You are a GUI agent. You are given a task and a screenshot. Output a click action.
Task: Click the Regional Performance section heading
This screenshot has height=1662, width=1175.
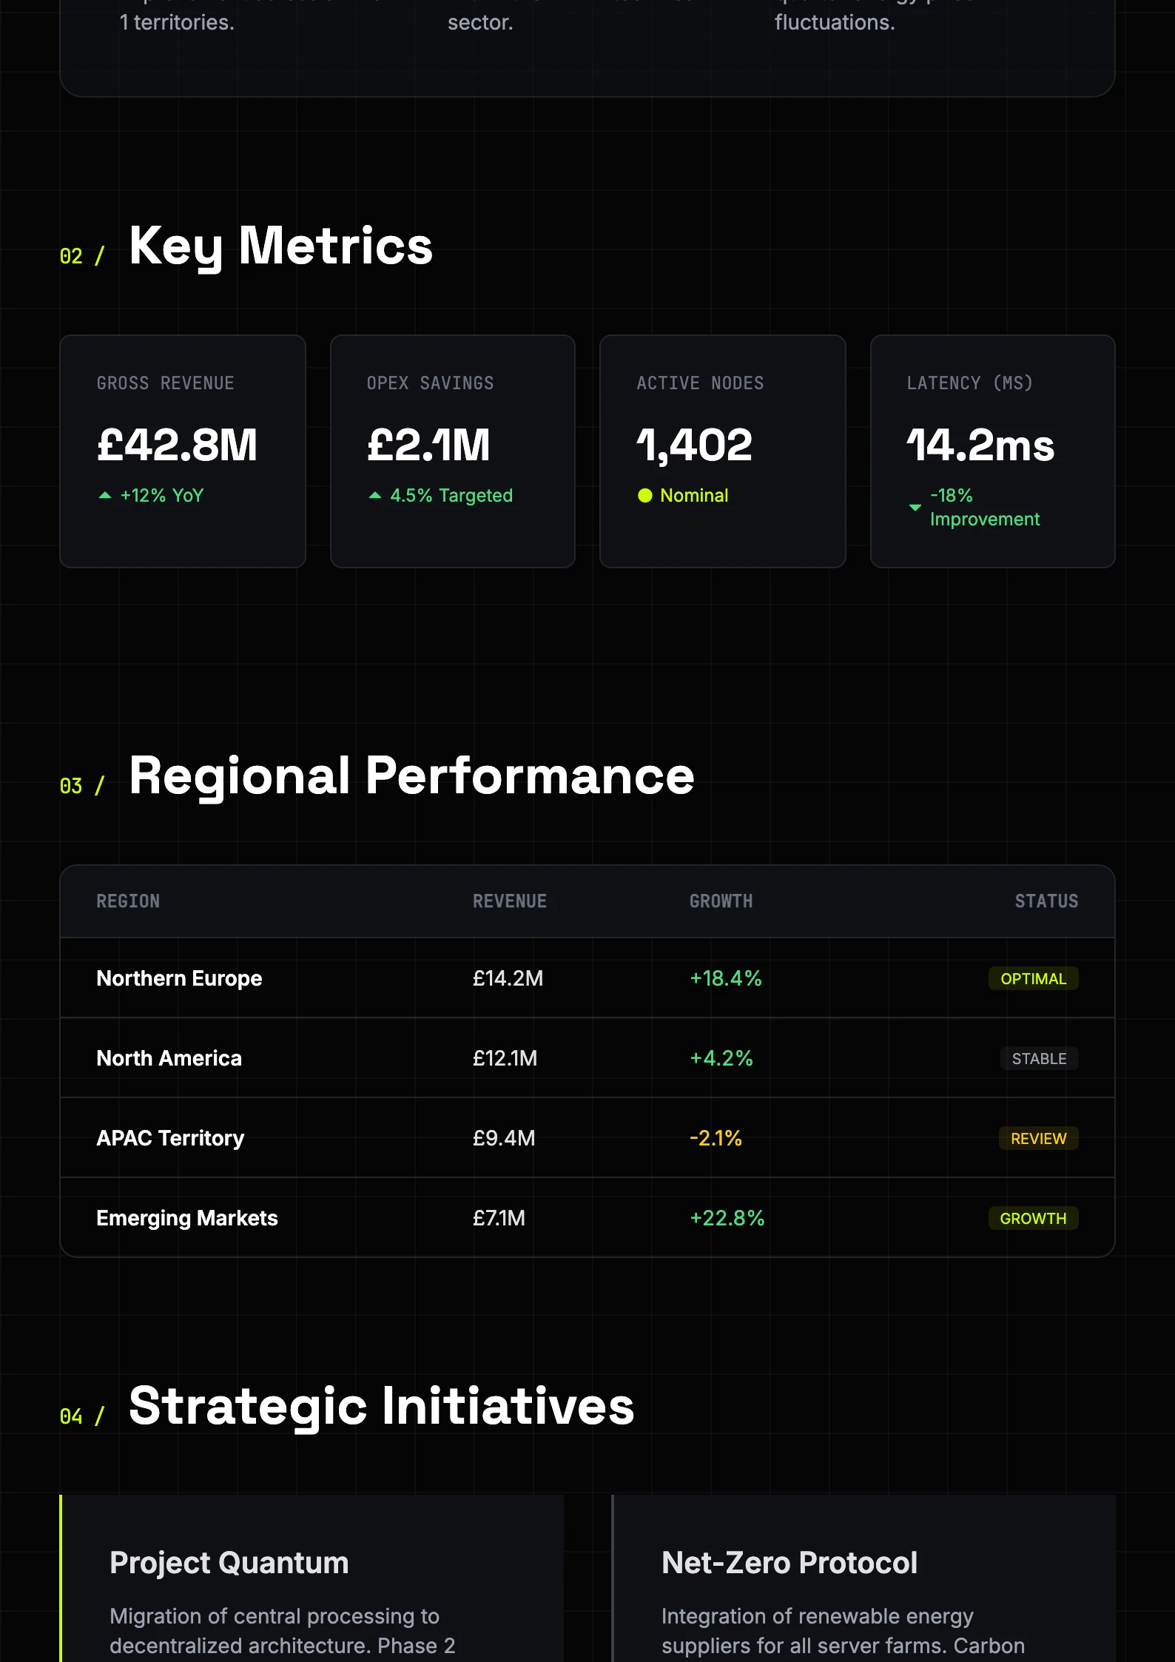pyautogui.click(x=411, y=776)
